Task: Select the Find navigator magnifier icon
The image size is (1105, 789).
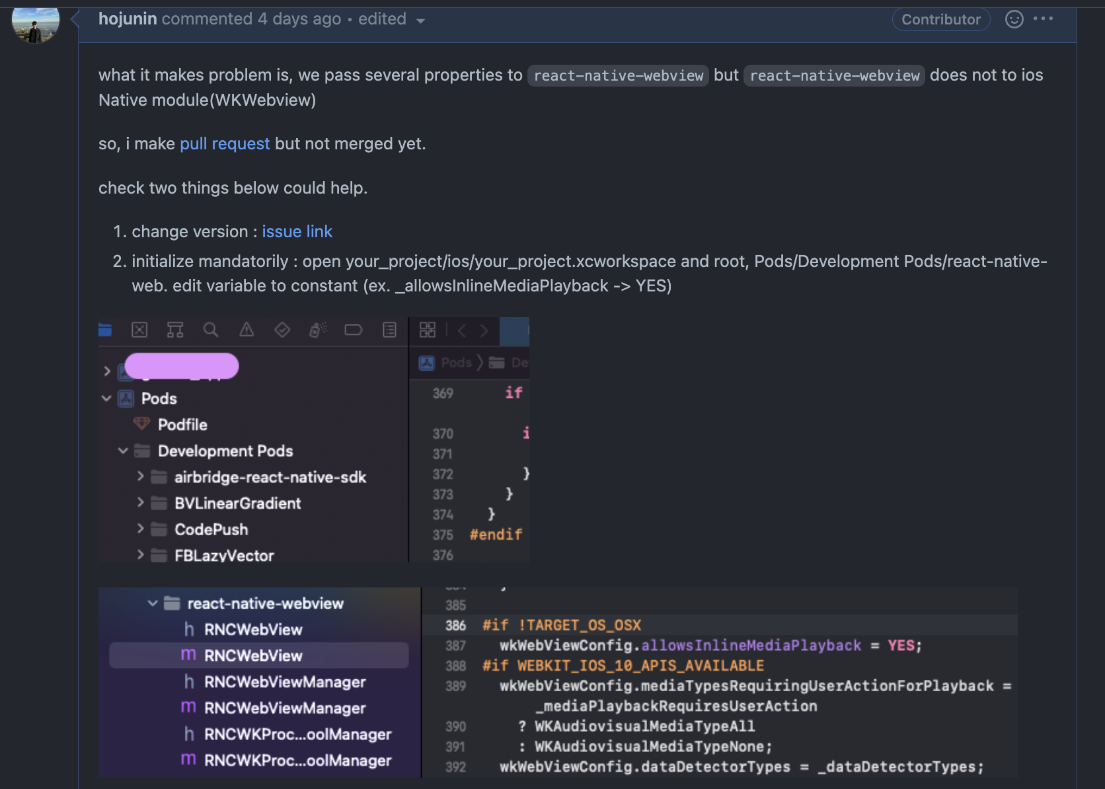Action: pos(211,330)
